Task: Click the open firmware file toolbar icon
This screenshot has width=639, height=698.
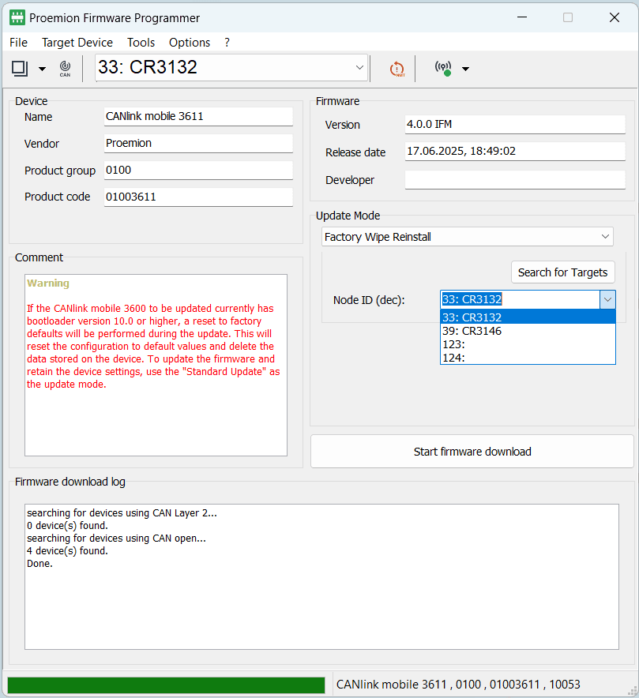Action: [x=20, y=69]
